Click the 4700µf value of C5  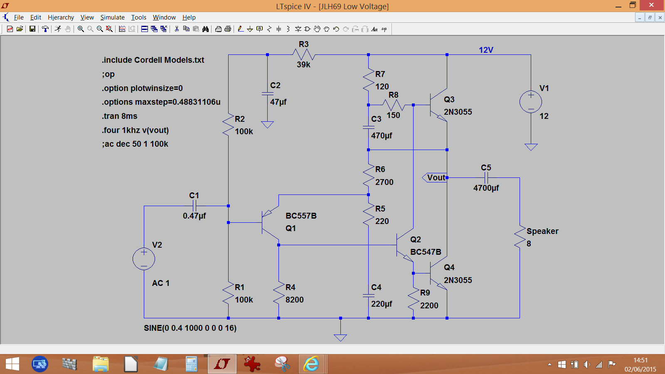pos(486,188)
